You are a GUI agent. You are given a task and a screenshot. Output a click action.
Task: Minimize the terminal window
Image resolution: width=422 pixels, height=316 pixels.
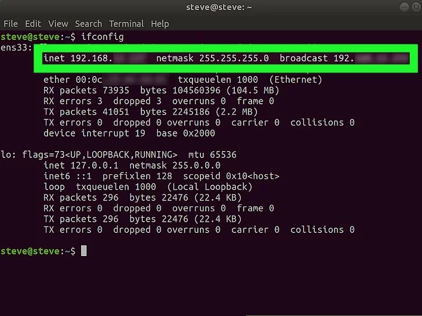coord(404,7)
